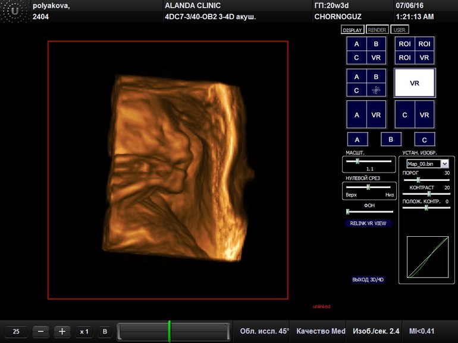This screenshot has height=343, width=458.
Task: Click the ВЫХОД 3D/4D exit button
Action: tap(368, 280)
